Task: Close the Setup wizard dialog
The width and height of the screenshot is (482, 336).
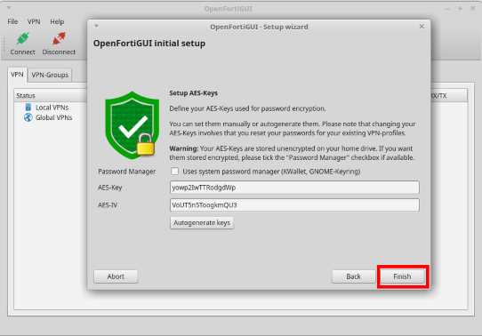Action: pyautogui.click(x=422, y=27)
